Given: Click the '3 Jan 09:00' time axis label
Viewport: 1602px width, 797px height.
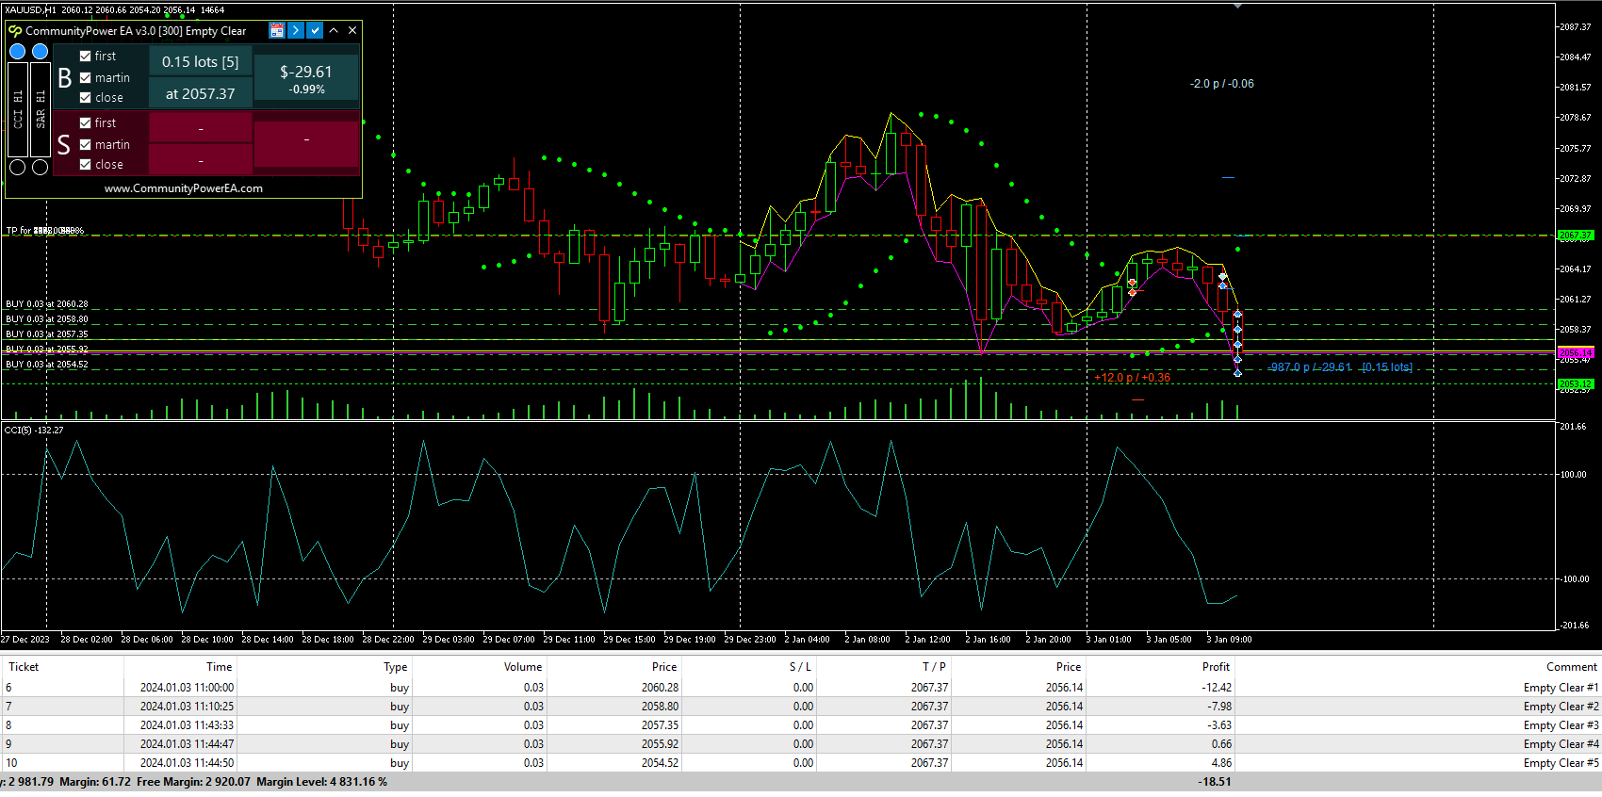Looking at the screenshot, I should 1230,640.
